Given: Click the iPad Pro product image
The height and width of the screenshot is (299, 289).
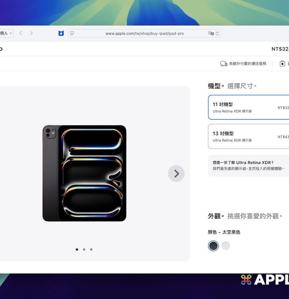Looking at the screenshot, I should point(84,173).
